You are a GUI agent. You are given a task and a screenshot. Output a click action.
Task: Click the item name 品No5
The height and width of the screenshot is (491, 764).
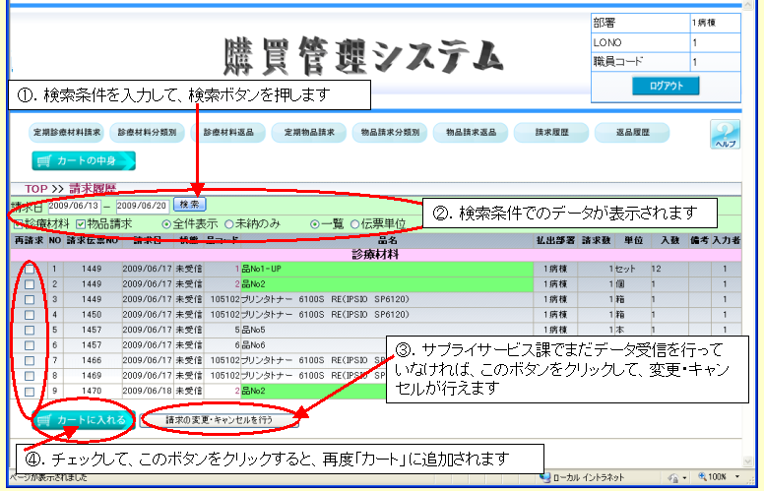click(253, 330)
